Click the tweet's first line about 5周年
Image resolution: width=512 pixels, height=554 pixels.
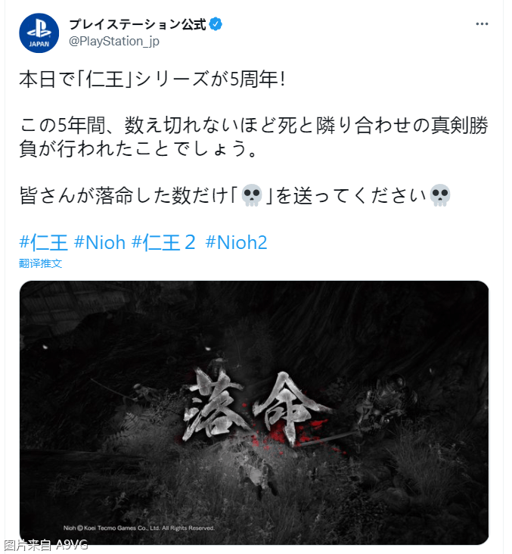tap(152, 79)
